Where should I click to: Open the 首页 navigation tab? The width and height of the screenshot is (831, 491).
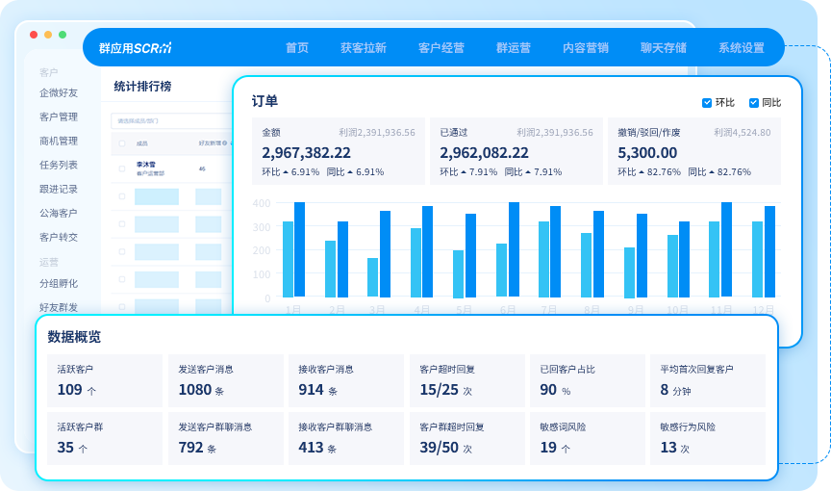tap(297, 47)
